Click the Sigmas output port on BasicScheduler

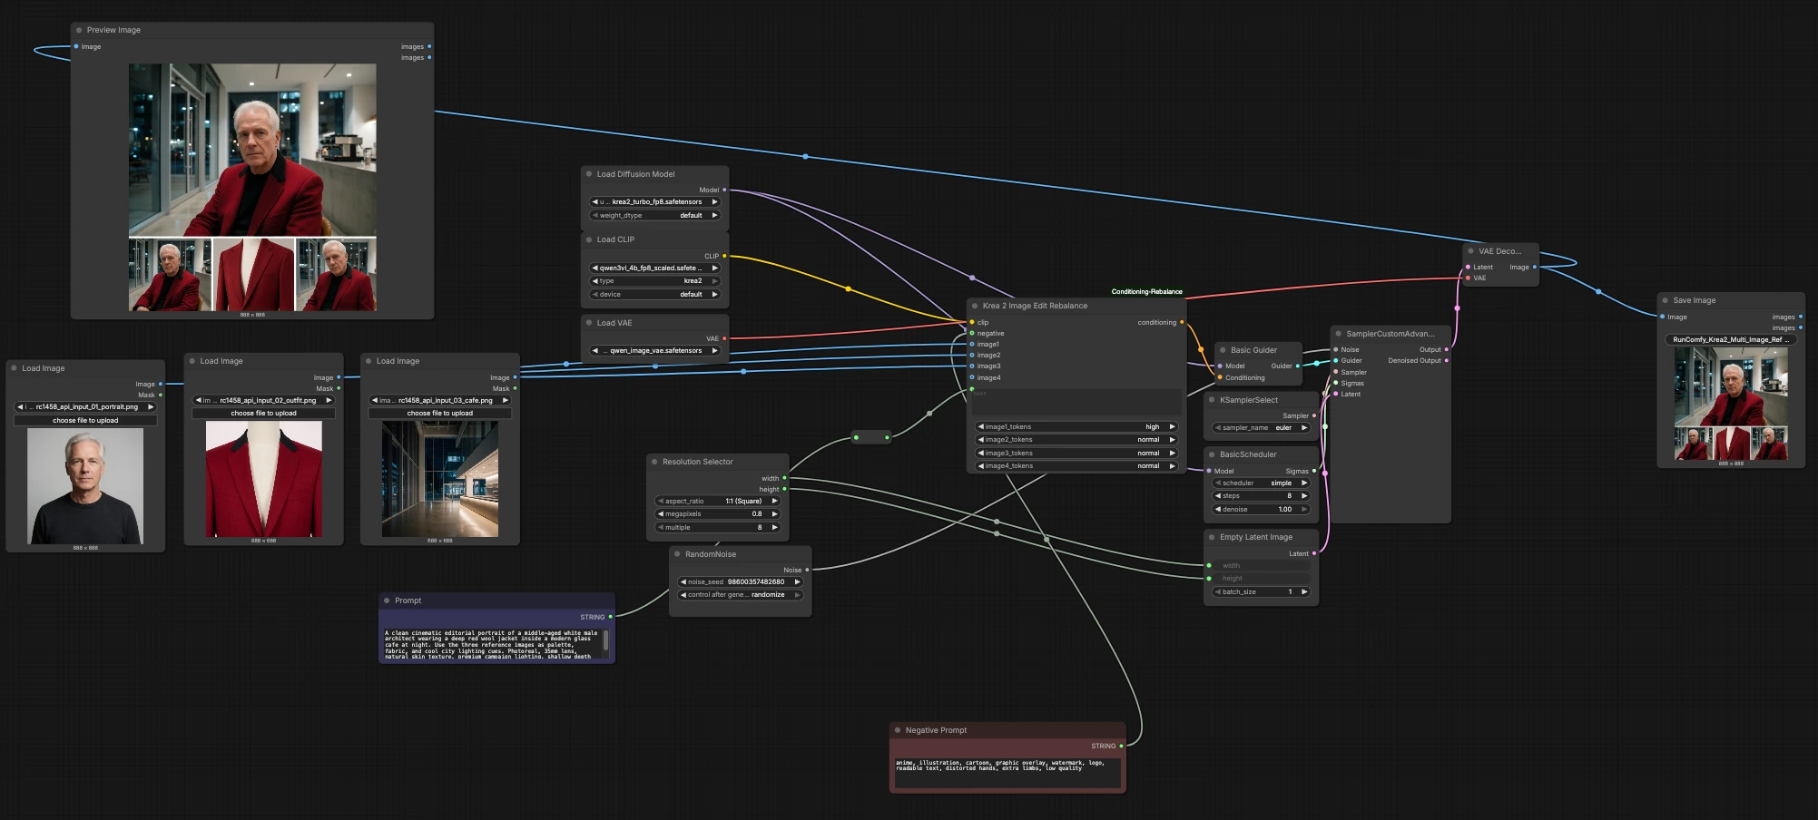tap(1314, 471)
